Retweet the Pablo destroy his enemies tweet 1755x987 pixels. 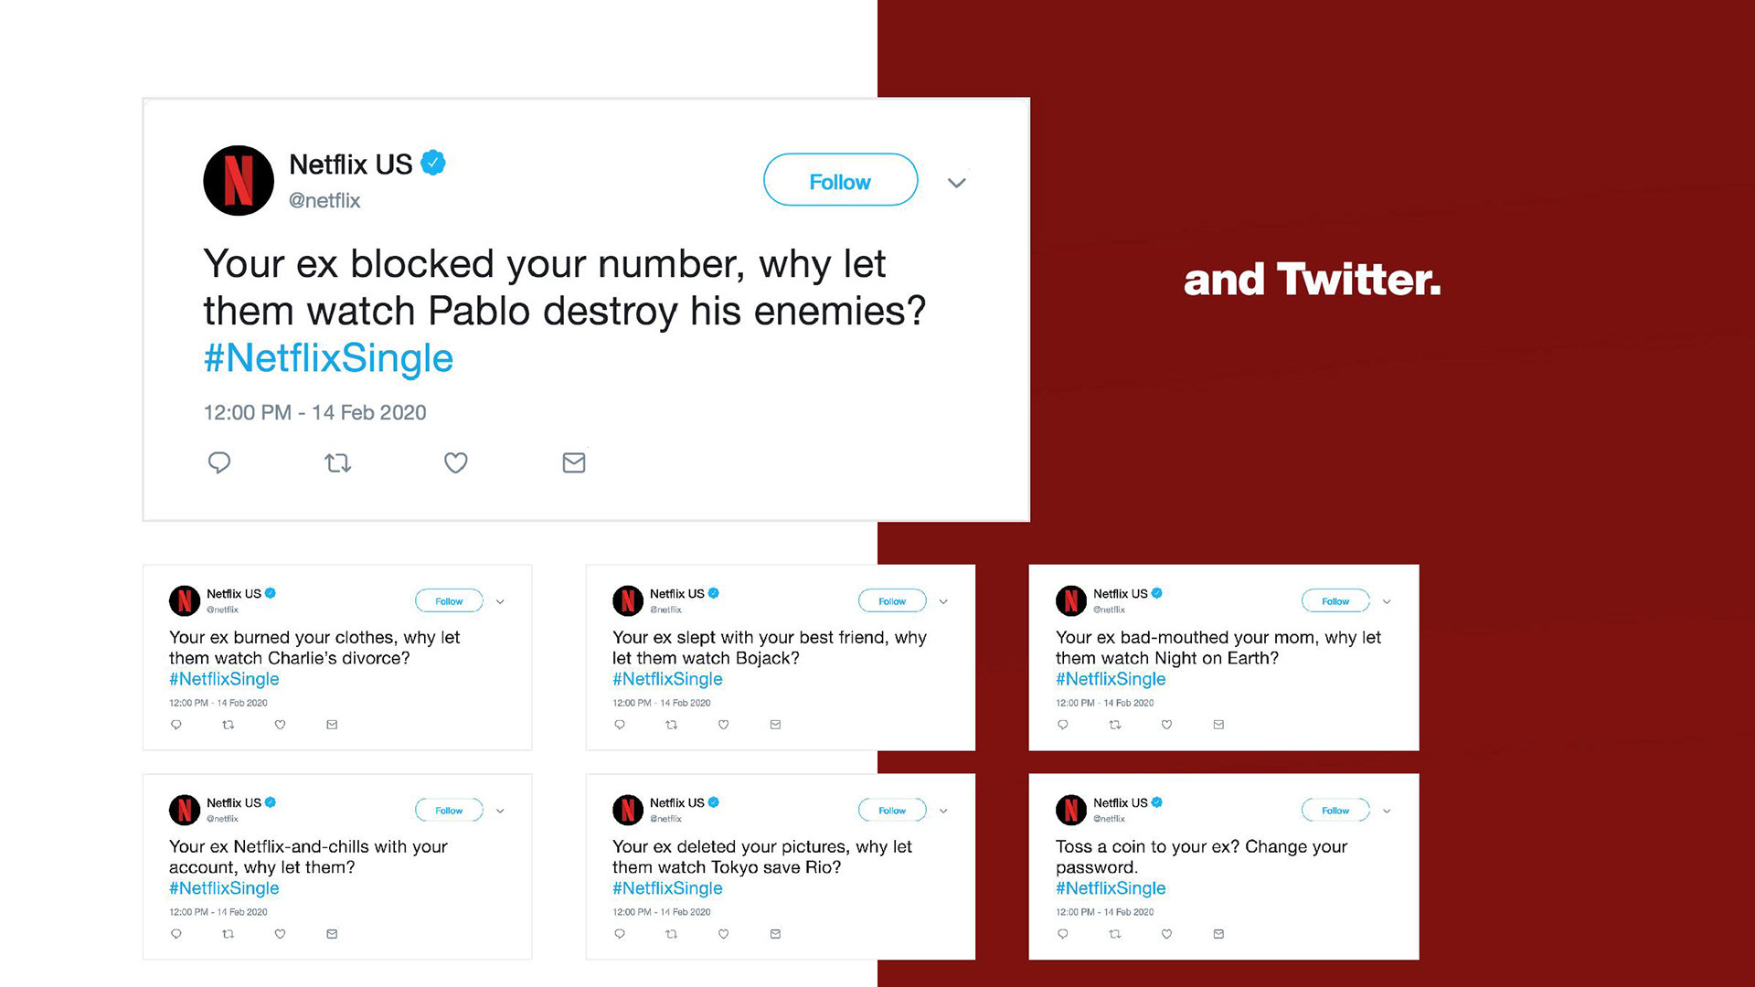pos(337,462)
